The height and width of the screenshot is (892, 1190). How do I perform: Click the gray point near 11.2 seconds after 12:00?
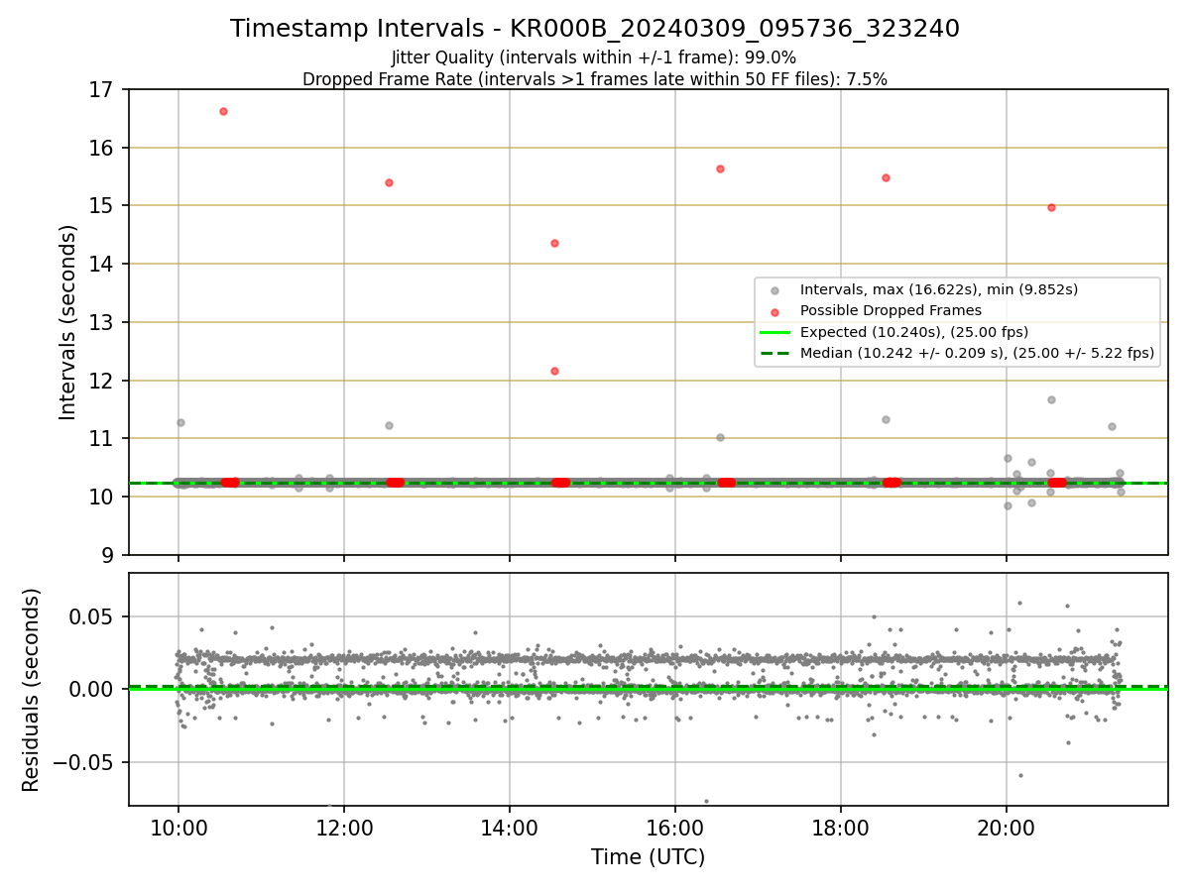click(x=389, y=425)
